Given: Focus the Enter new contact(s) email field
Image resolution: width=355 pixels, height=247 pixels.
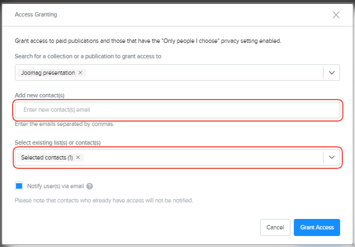Looking at the screenshot, I should (x=177, y=109).
